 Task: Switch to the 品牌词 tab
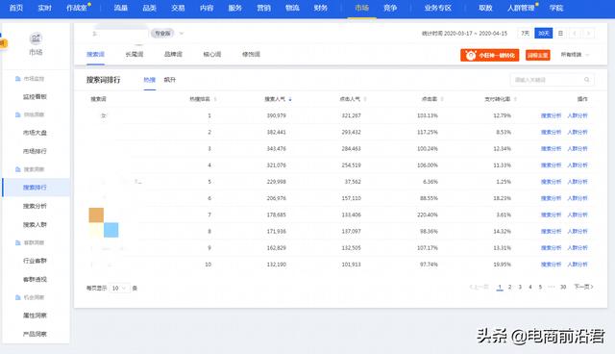pyautogui.click(x=173, y=54)
